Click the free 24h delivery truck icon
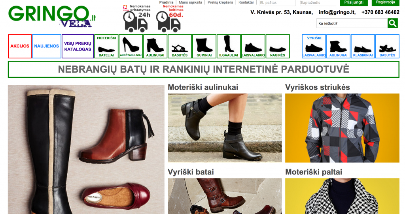This screenshot has width=405, height=214. [x=136, y=19]
